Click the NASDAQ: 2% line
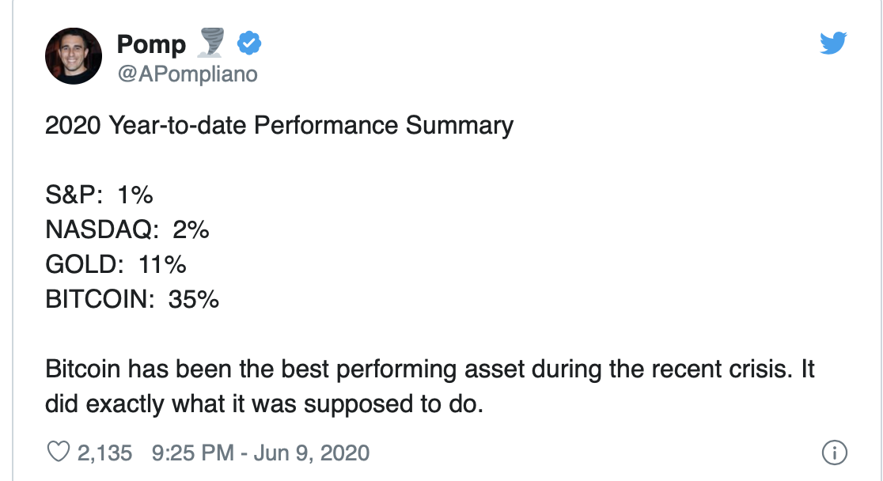Screen dimensions: 883x481 tap(127, 229)
